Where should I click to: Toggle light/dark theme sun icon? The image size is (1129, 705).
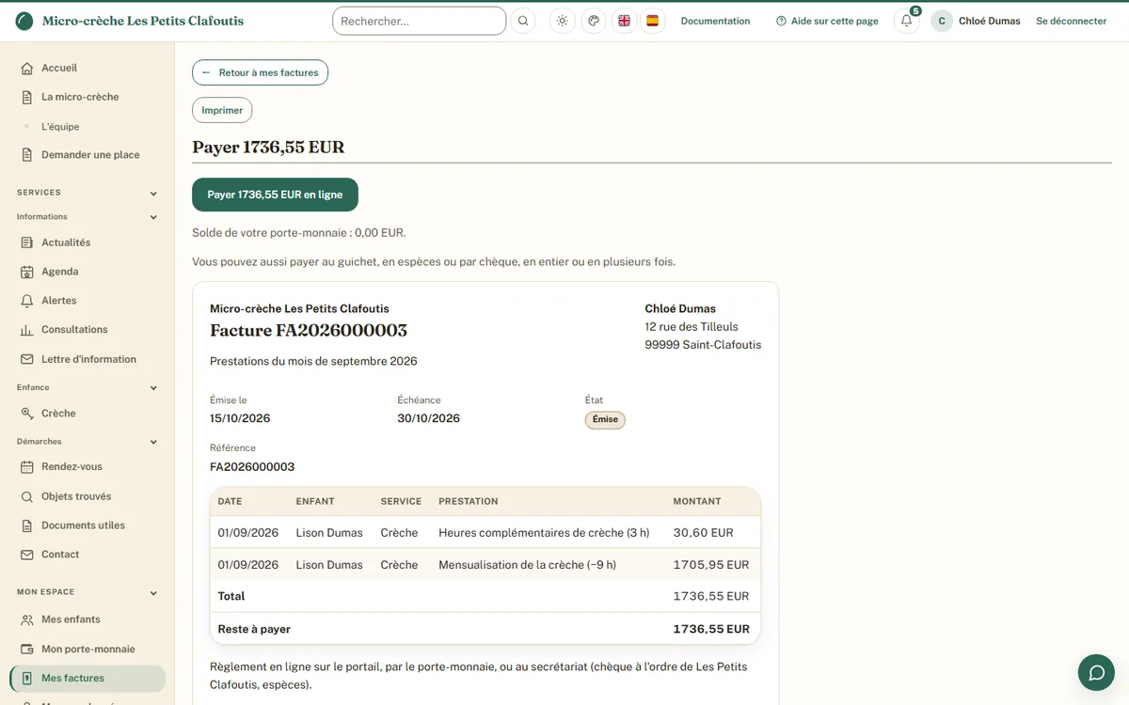[563, 21]
